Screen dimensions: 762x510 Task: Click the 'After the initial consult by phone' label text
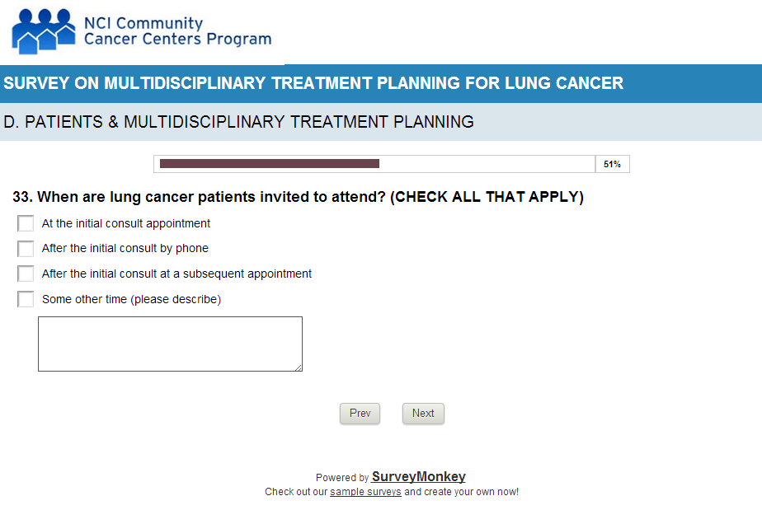(125, 249)
